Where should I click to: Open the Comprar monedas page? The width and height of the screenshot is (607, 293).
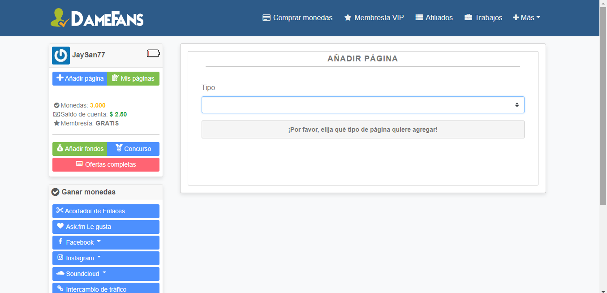coord(297,18)
